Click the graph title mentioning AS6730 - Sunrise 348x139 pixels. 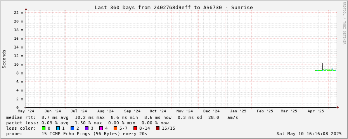point(174,7)
